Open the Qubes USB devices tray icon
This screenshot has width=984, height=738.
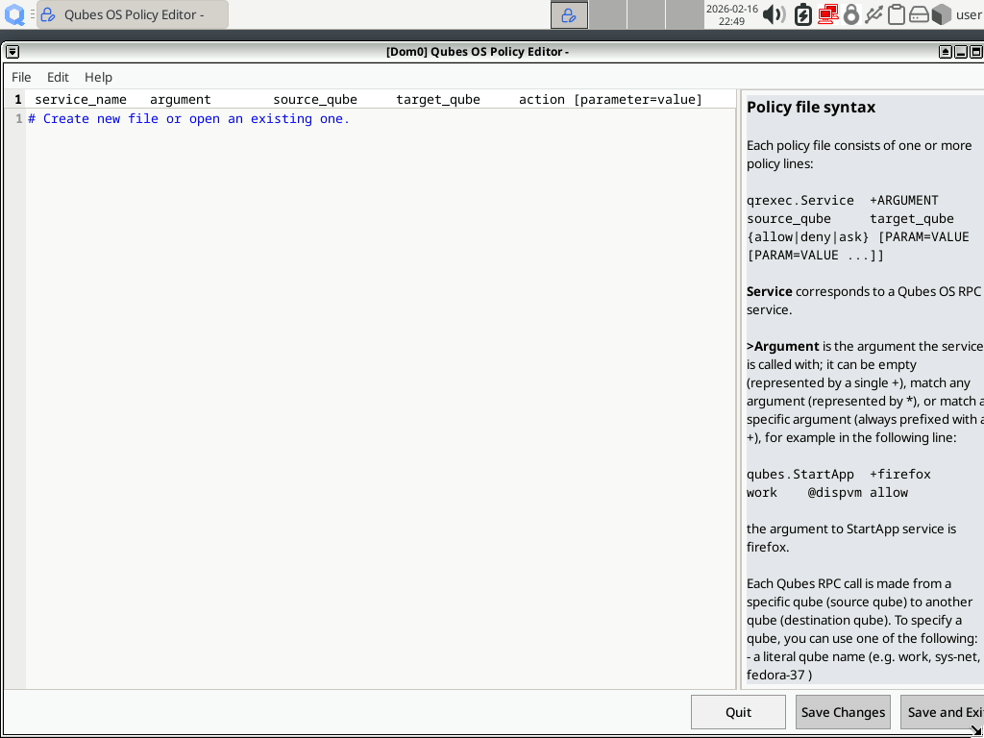click(x=873, y=14)
